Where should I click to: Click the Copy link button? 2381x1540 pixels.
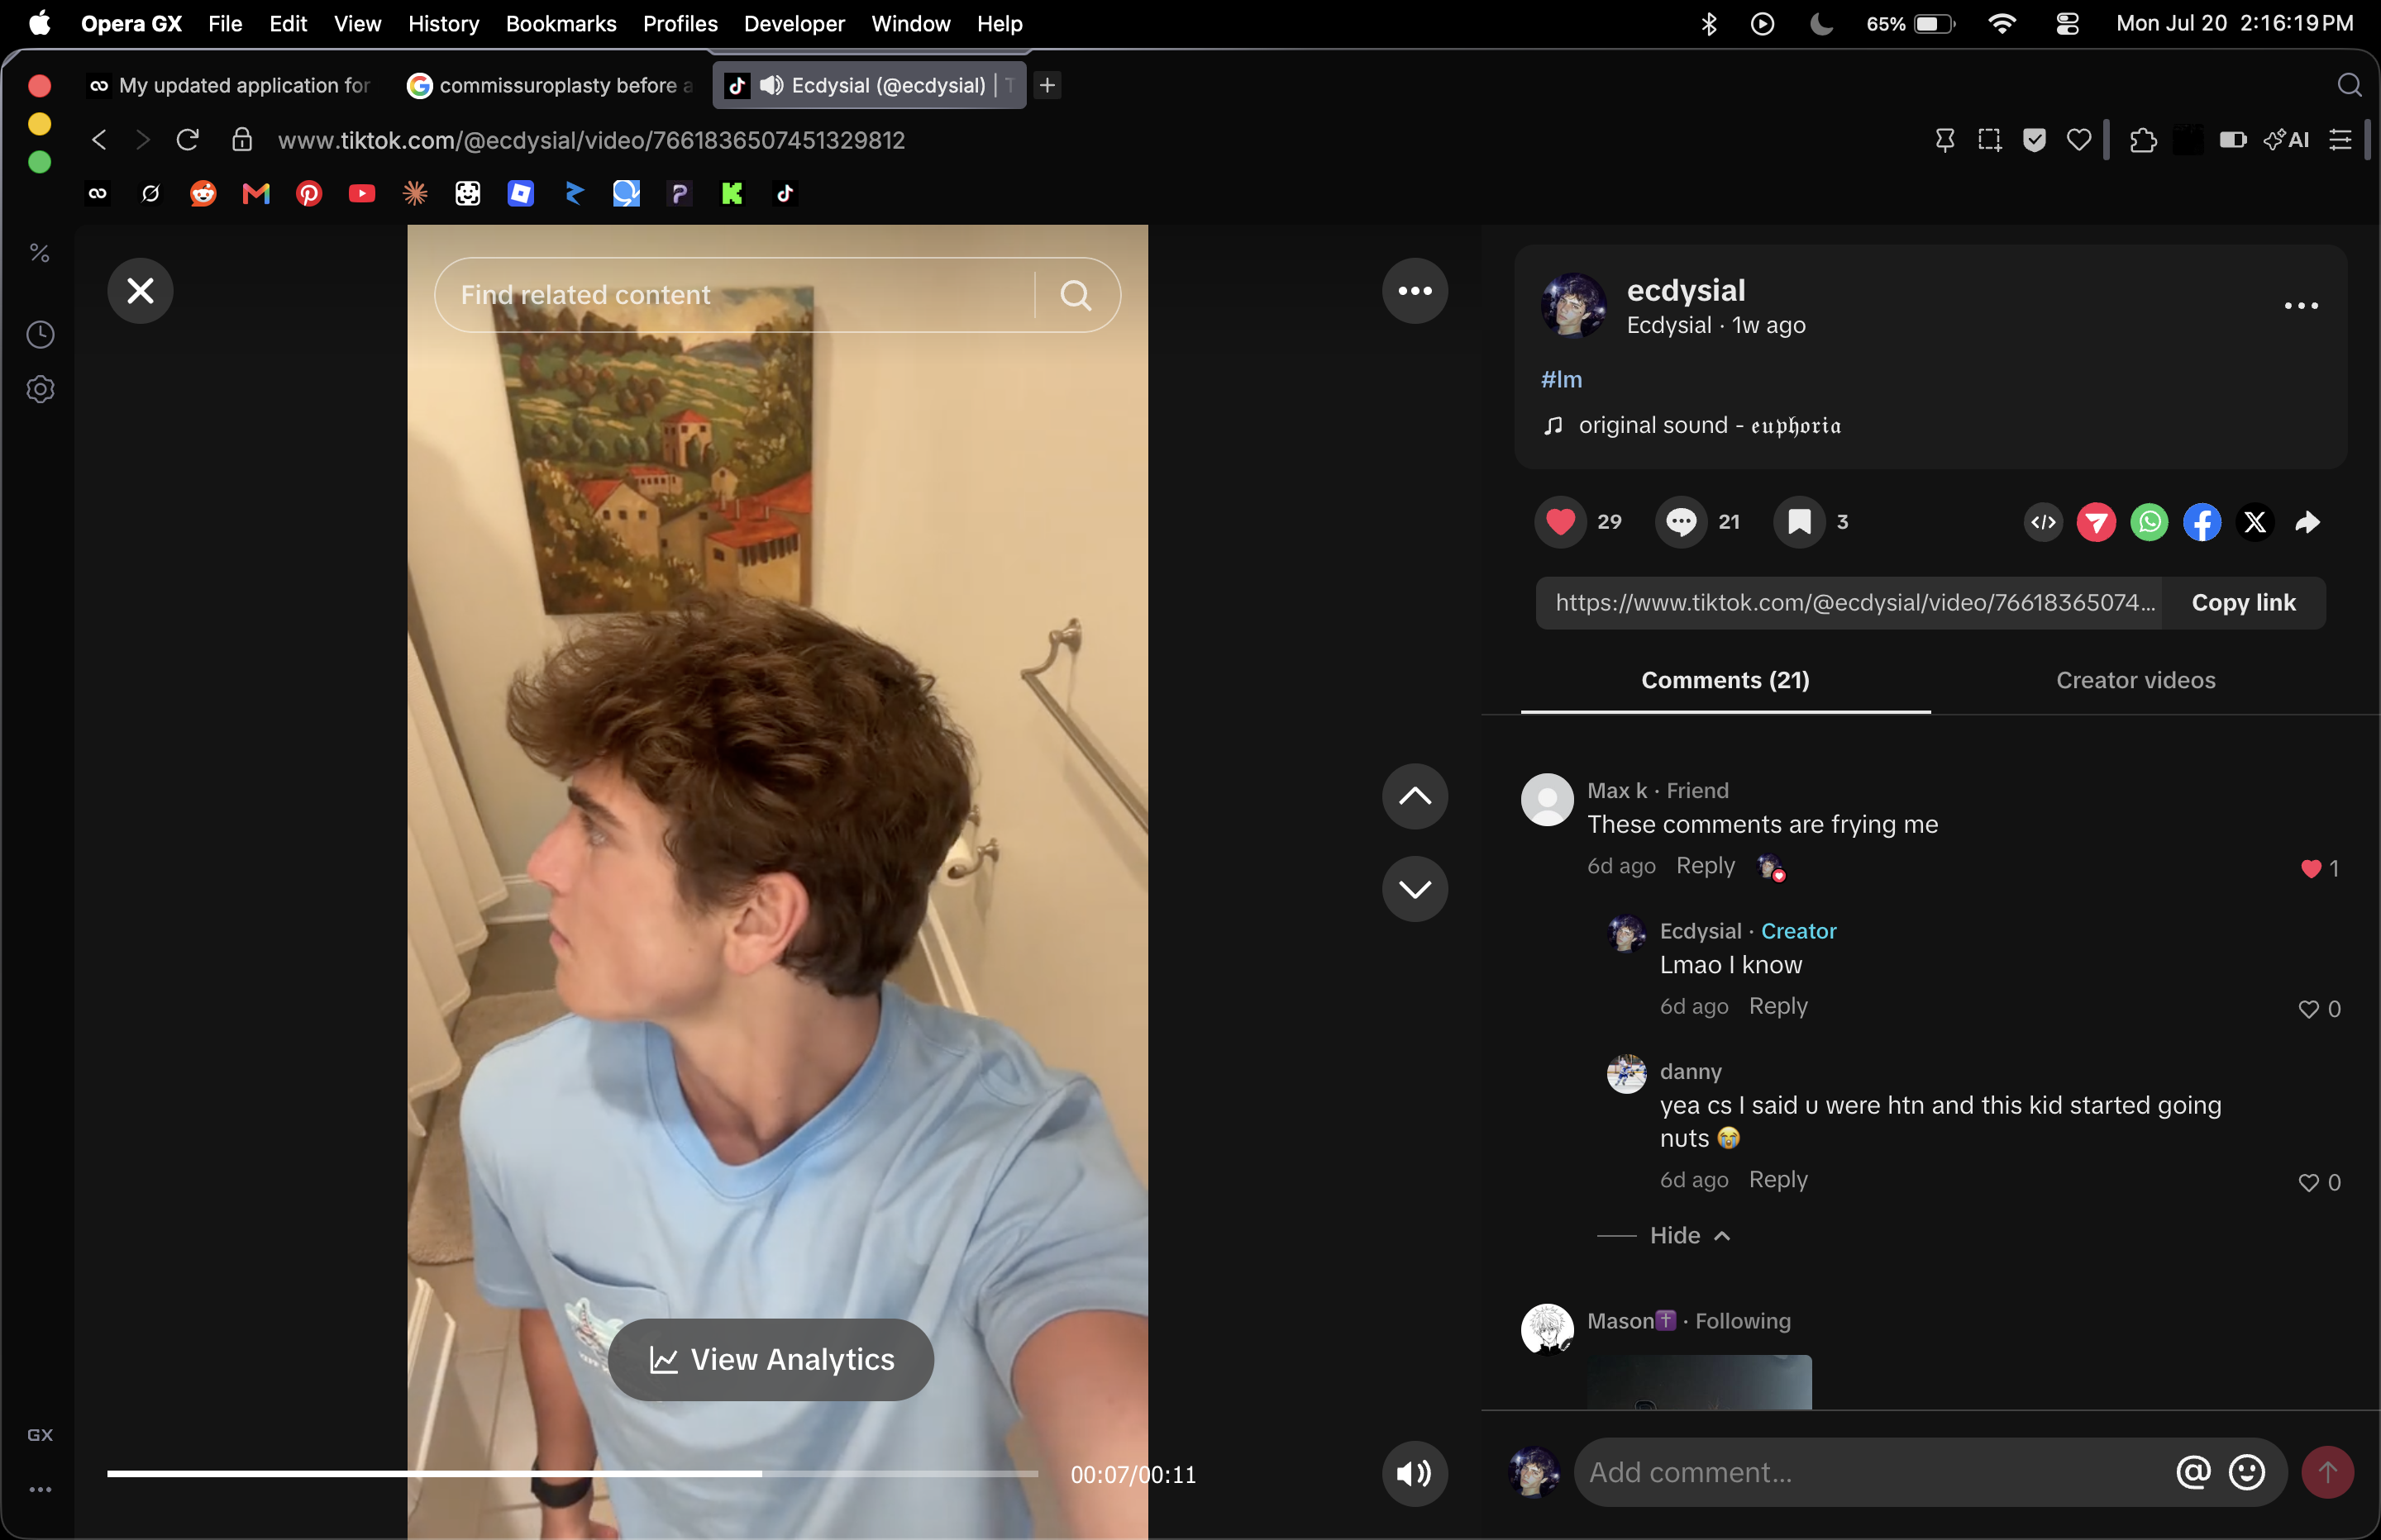click(2243, 603)
